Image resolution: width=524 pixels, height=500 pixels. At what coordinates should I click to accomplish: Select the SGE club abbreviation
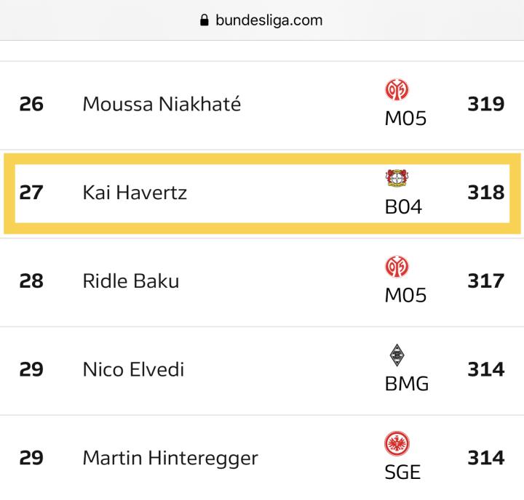tap(402, 473)
